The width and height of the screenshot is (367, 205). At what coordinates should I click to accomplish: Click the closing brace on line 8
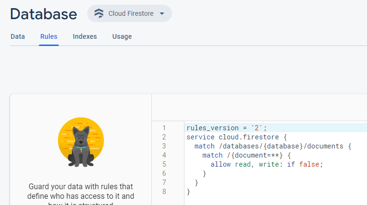tap(188, 192)
